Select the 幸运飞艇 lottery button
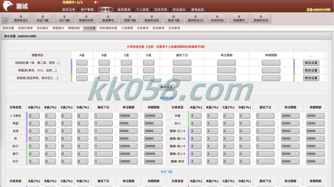 [x=43, y=19]
